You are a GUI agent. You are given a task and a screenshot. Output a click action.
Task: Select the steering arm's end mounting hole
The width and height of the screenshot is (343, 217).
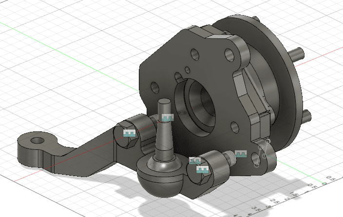(x=37, y=141)
